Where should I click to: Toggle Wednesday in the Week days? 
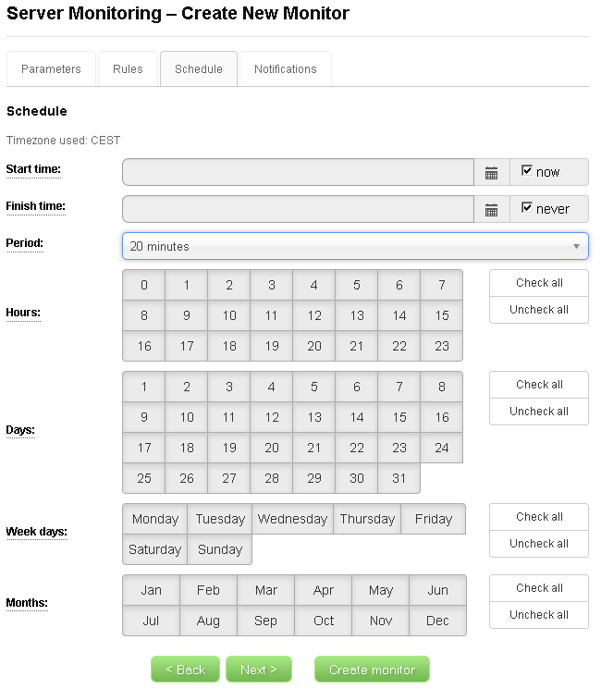pos(292,519)
